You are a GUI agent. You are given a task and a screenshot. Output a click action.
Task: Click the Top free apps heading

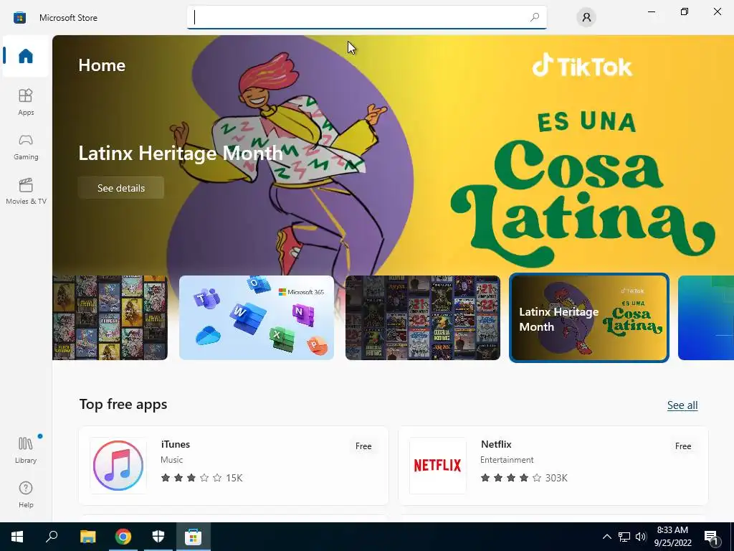pos(123,405)
